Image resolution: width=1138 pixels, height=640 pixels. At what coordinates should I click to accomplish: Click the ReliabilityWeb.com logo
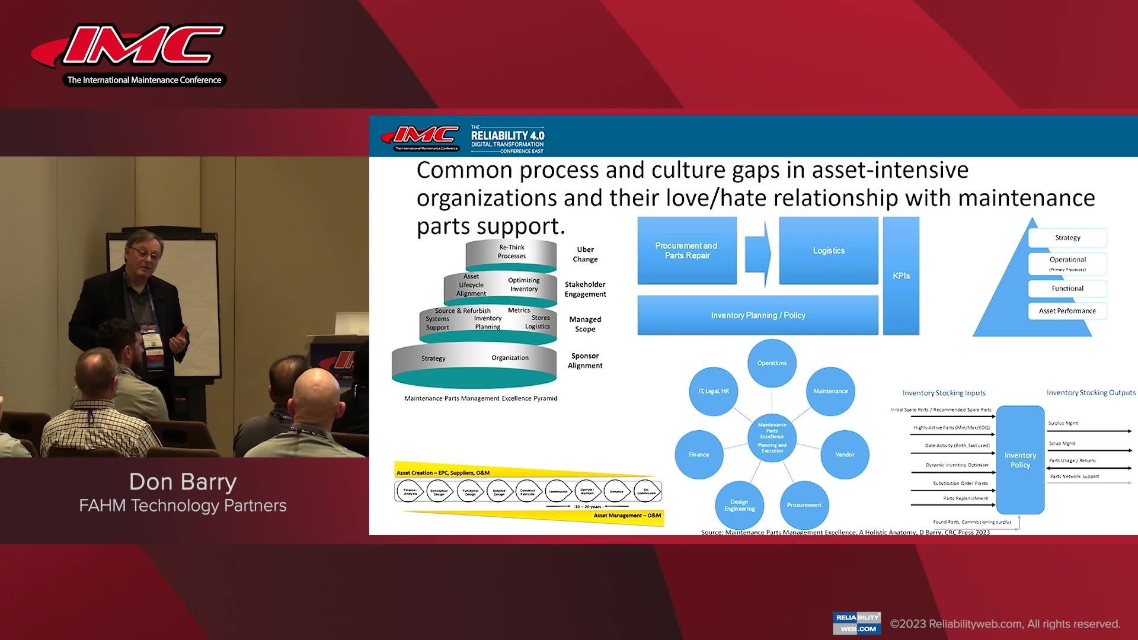(x=856, y=623)
